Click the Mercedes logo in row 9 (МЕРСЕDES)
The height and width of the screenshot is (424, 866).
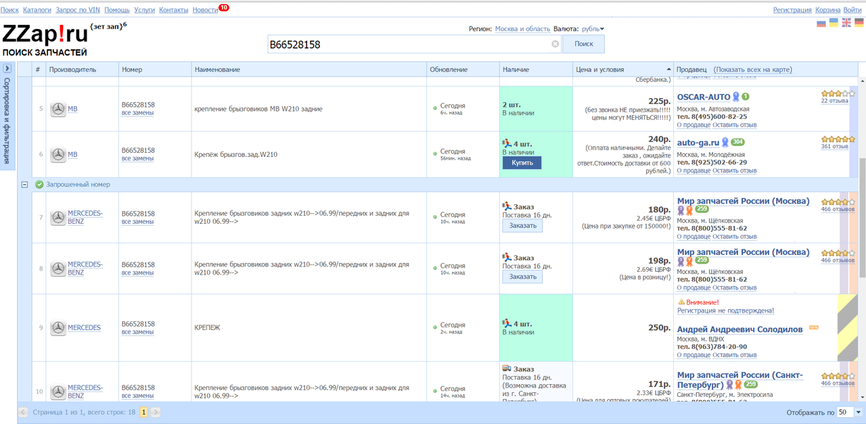(58, 327)
